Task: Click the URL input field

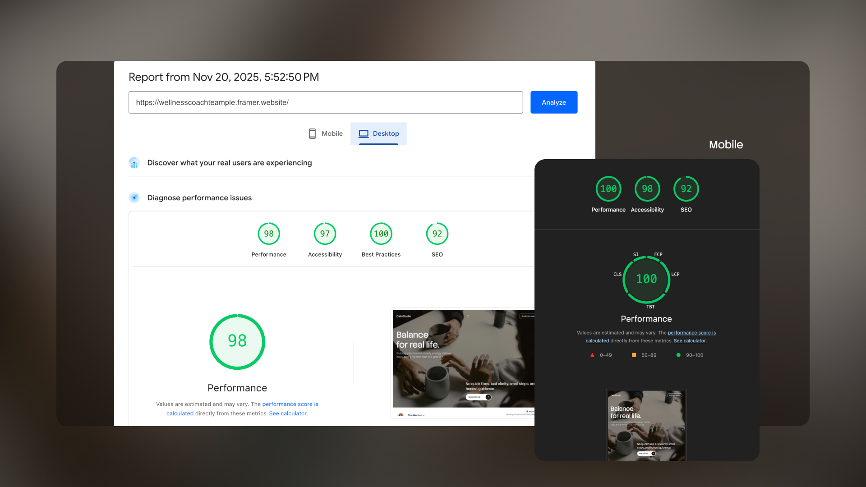Action: 325,102
